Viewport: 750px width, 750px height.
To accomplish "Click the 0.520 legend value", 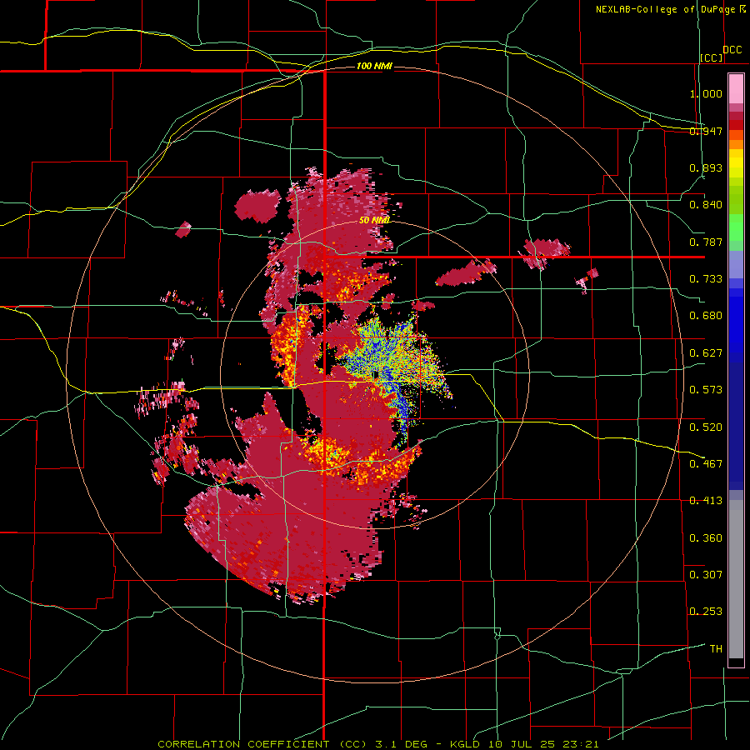I will click(706, 427).
